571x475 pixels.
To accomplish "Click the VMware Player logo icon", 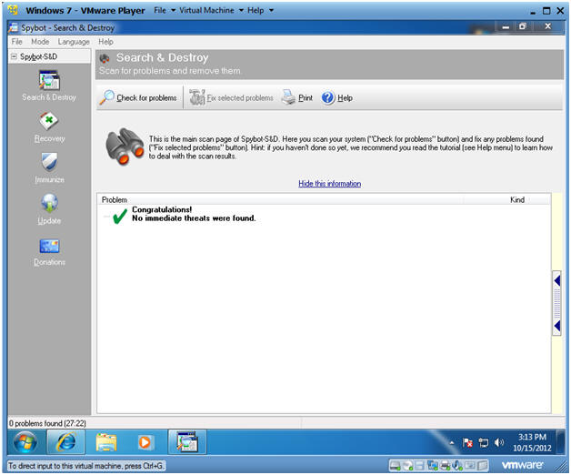I will 13,10.
